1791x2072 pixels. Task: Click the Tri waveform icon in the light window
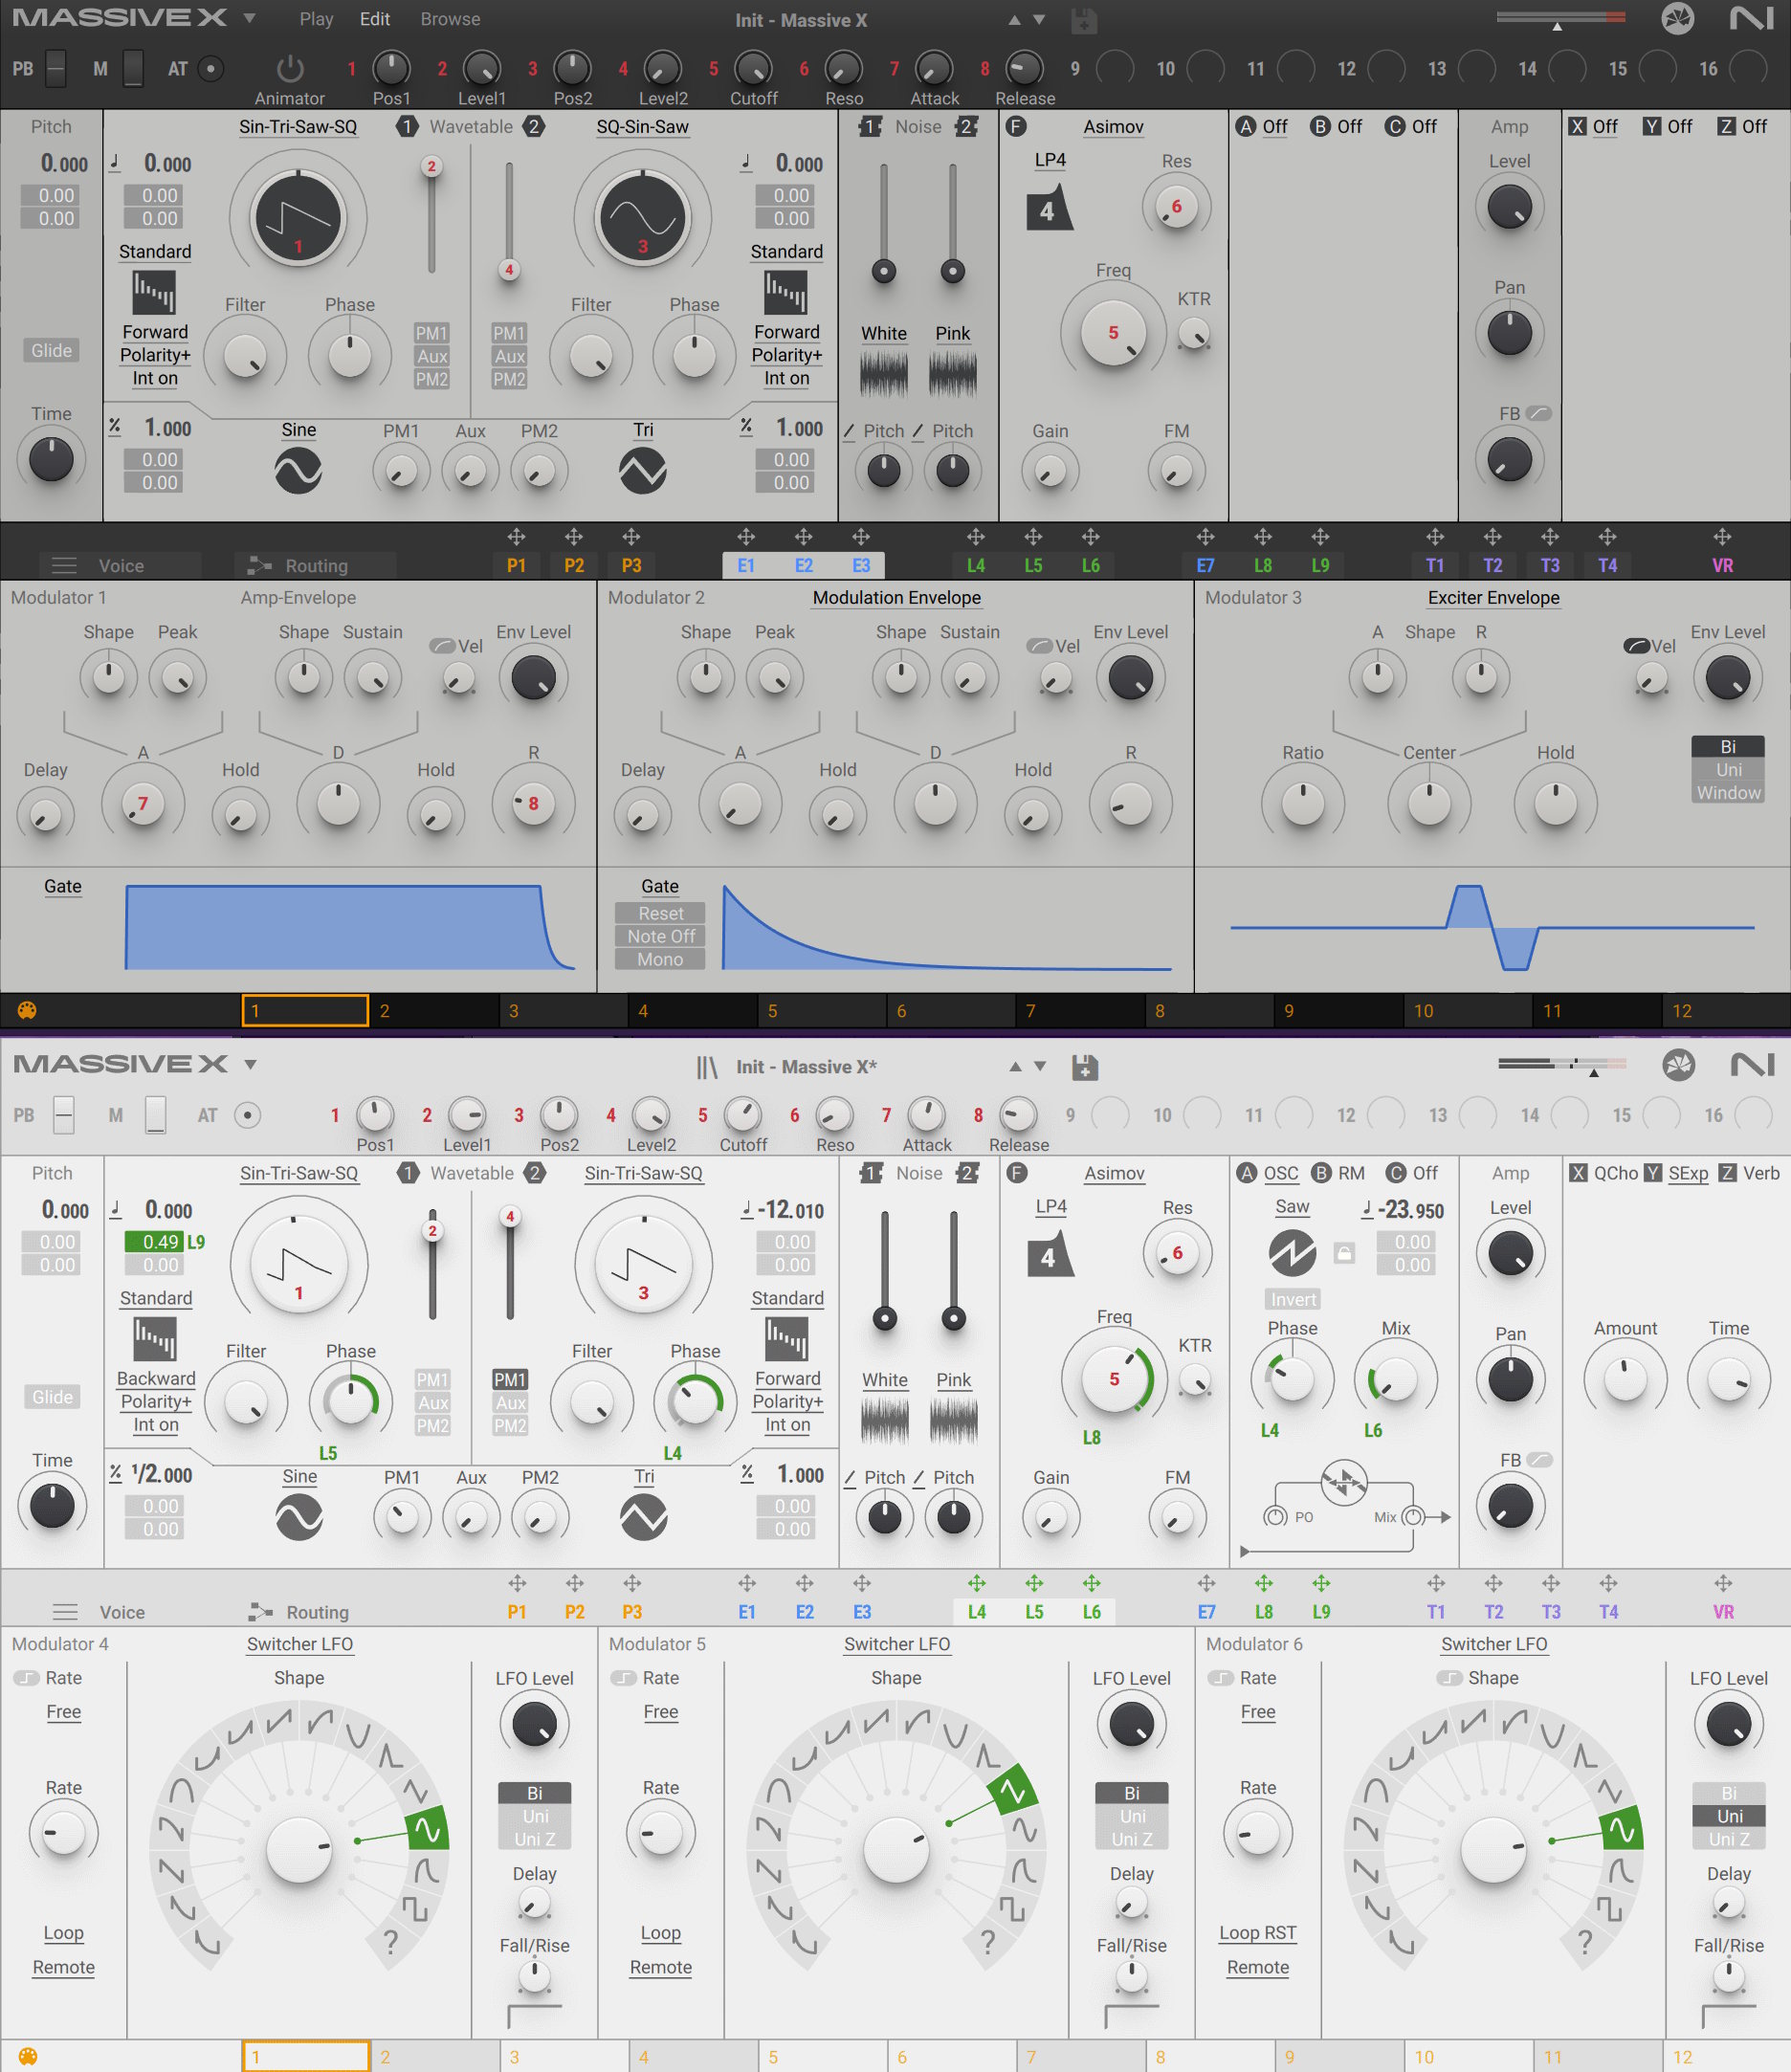(643, 1518)
